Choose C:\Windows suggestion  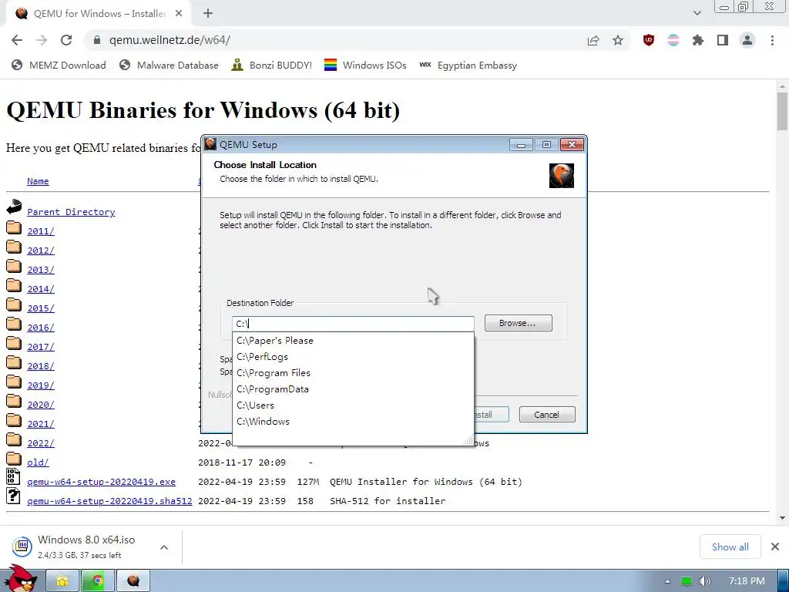click(x=353, y=422)
